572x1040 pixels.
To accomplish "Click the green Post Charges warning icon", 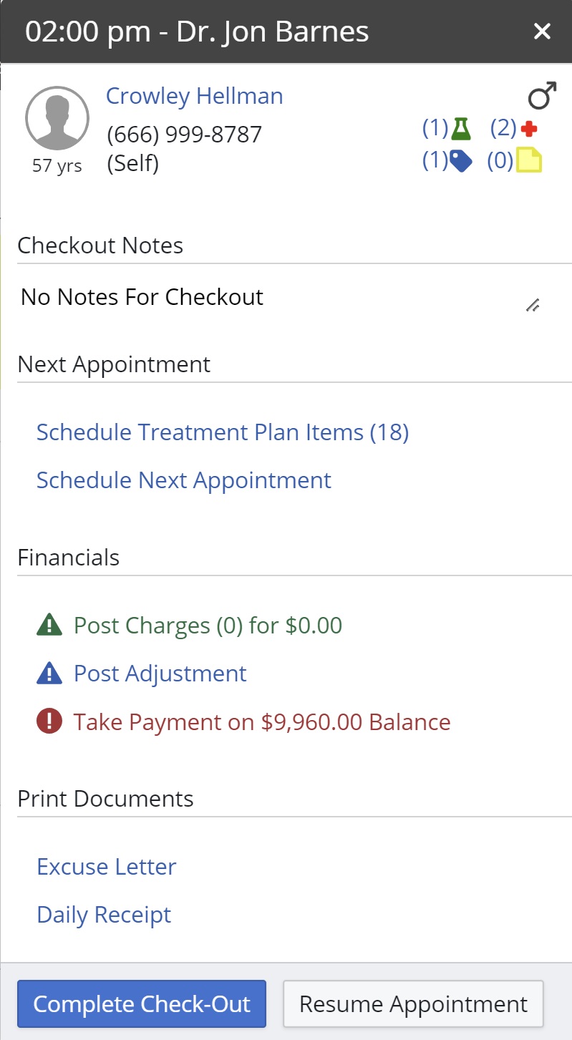I will 49,626.
